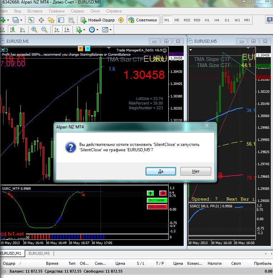This screenshot has height=278, width=273.
Task: Select the M5 timeframe button
Action: (x=177, y=20)
